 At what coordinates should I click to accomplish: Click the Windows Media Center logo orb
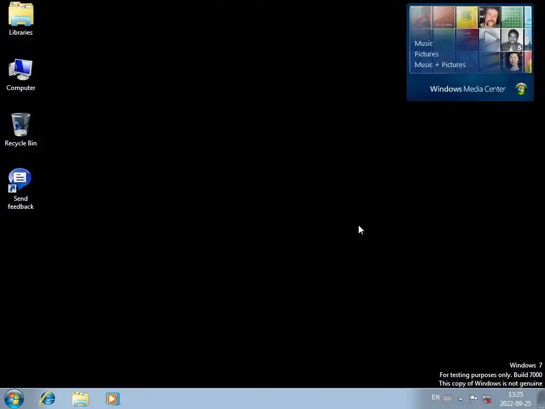(x=521, y=89)
